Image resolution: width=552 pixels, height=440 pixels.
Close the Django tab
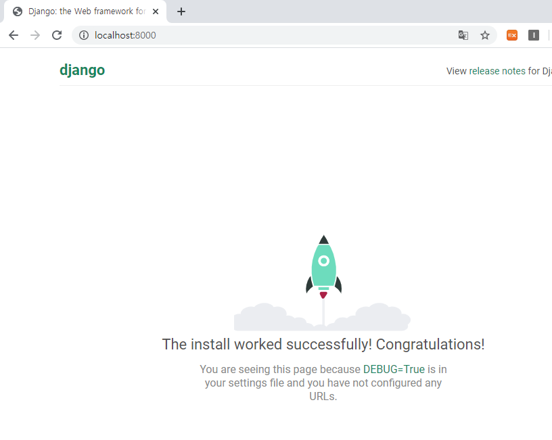pos(156,11)
